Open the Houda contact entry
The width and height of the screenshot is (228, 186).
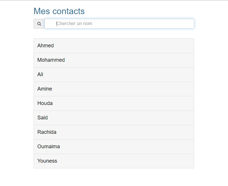pos(114,103)
